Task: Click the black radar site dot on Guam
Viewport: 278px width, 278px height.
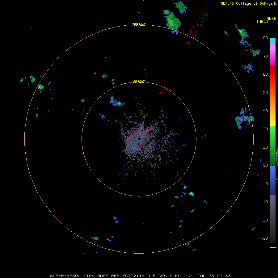Action: click(139, 138)
